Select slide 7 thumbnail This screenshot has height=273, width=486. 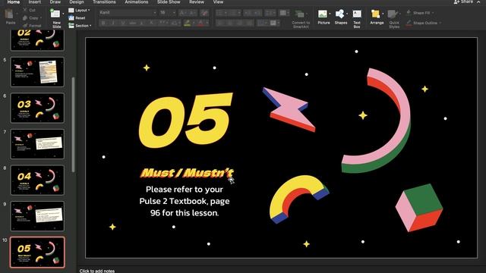pyautogui.click(x=37, y=144)
